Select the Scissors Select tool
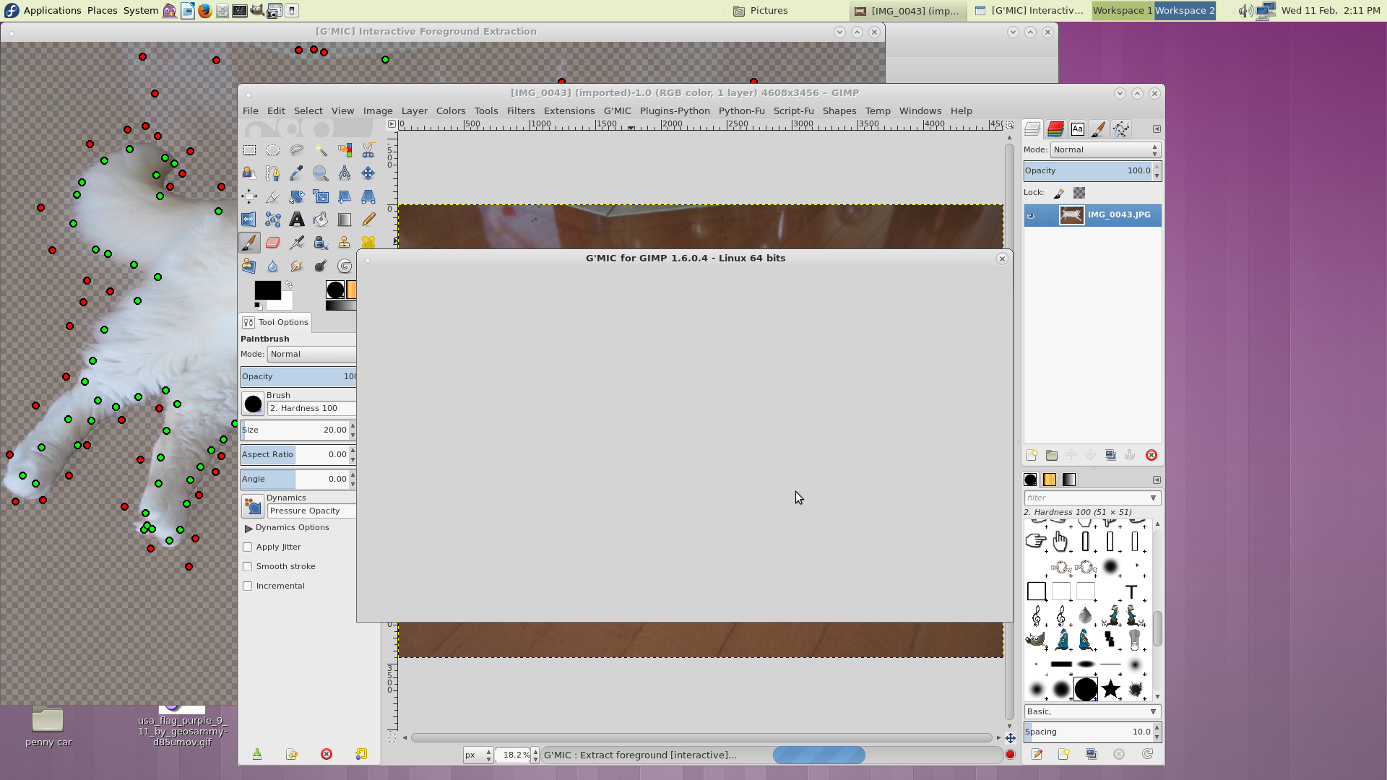1387x780 pixels. pos(368,150)
